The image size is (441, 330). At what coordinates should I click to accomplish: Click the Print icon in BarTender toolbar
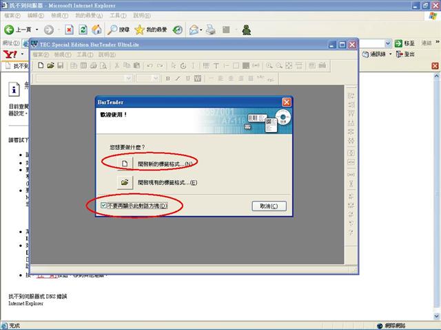pos(94,65)
